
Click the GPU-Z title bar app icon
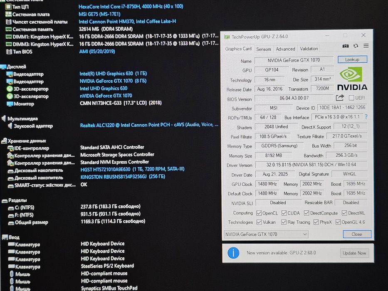(x=227, y=37)
